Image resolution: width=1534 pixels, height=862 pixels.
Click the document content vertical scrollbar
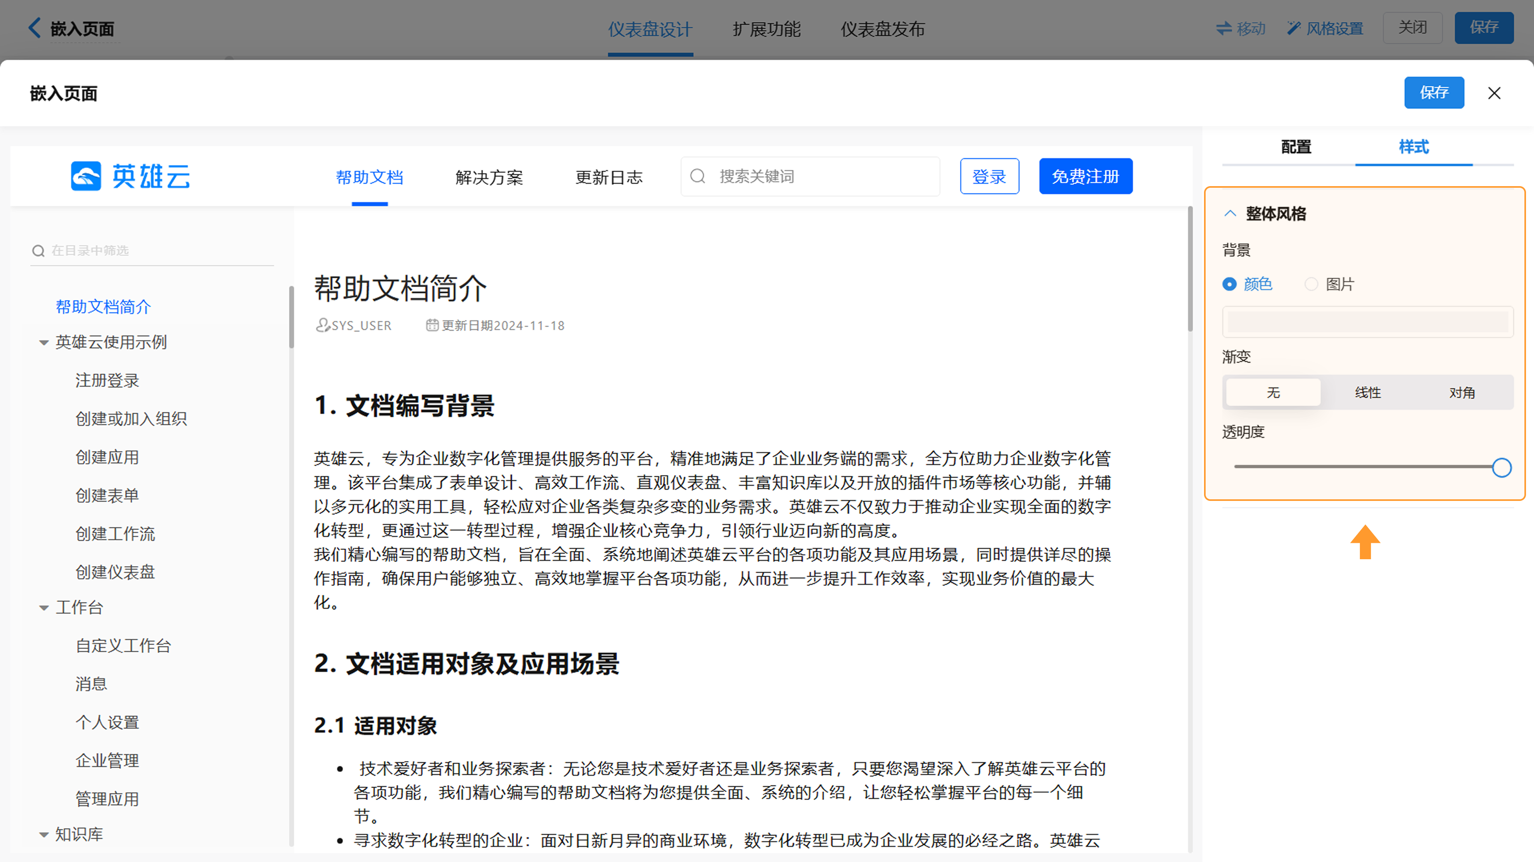[x=1190, y=269]
